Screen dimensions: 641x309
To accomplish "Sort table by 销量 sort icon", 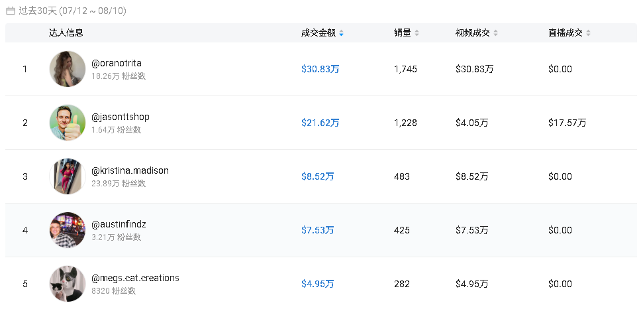I will coord(417,33).
